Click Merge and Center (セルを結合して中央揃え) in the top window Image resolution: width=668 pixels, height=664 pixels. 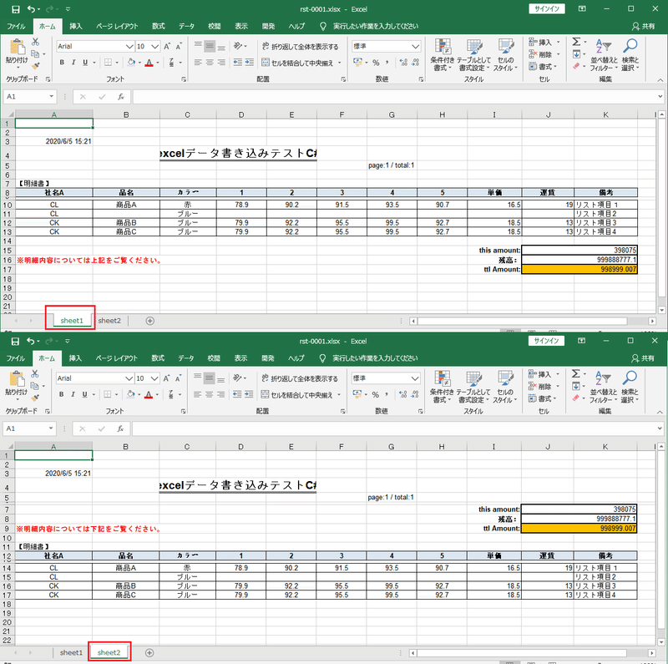tap(298, 63)
